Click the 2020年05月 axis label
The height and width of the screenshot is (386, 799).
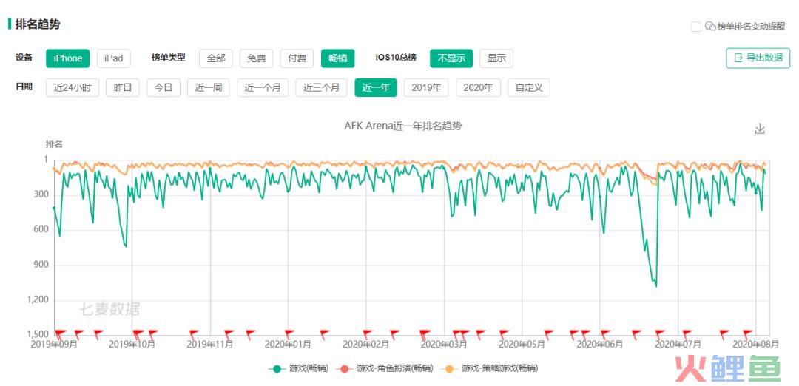522,345
